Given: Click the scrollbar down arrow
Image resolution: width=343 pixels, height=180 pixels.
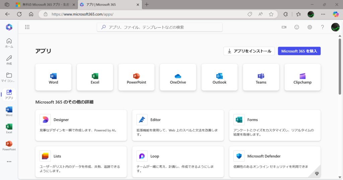Looking at the screenshot, I should point(340,177).
